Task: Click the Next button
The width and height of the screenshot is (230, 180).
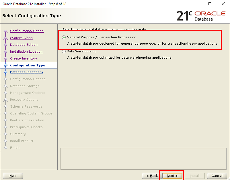Action: (172, 176)
